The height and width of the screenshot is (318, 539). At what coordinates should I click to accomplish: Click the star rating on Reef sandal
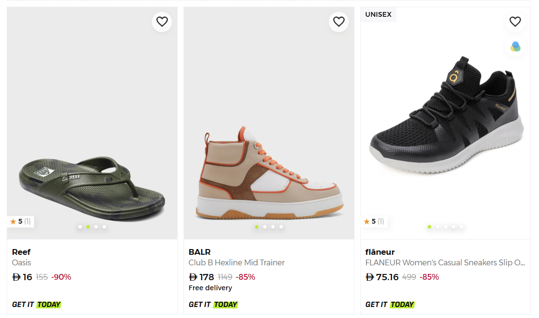tap(20, 221)
